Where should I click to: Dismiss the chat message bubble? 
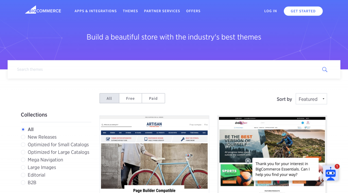click(248, 161)
